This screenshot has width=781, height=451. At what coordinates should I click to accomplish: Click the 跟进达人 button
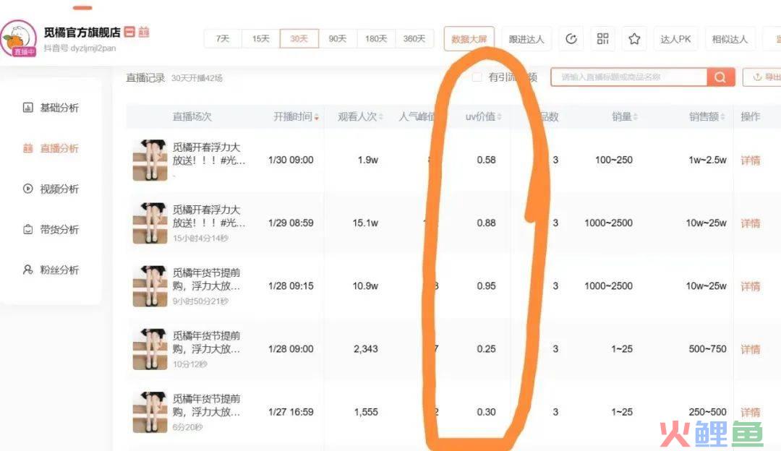click(x=526, y=39)
